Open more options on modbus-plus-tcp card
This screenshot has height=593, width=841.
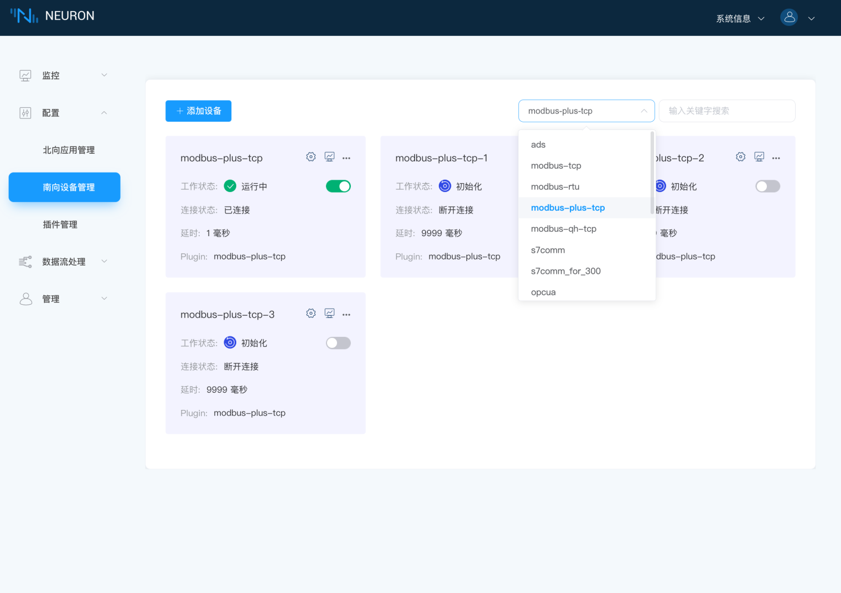346,158
